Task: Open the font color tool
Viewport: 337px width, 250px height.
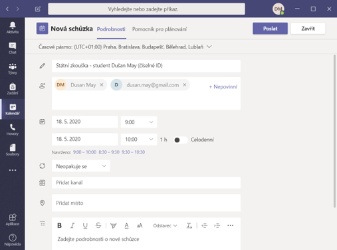Action: point(126,225)
